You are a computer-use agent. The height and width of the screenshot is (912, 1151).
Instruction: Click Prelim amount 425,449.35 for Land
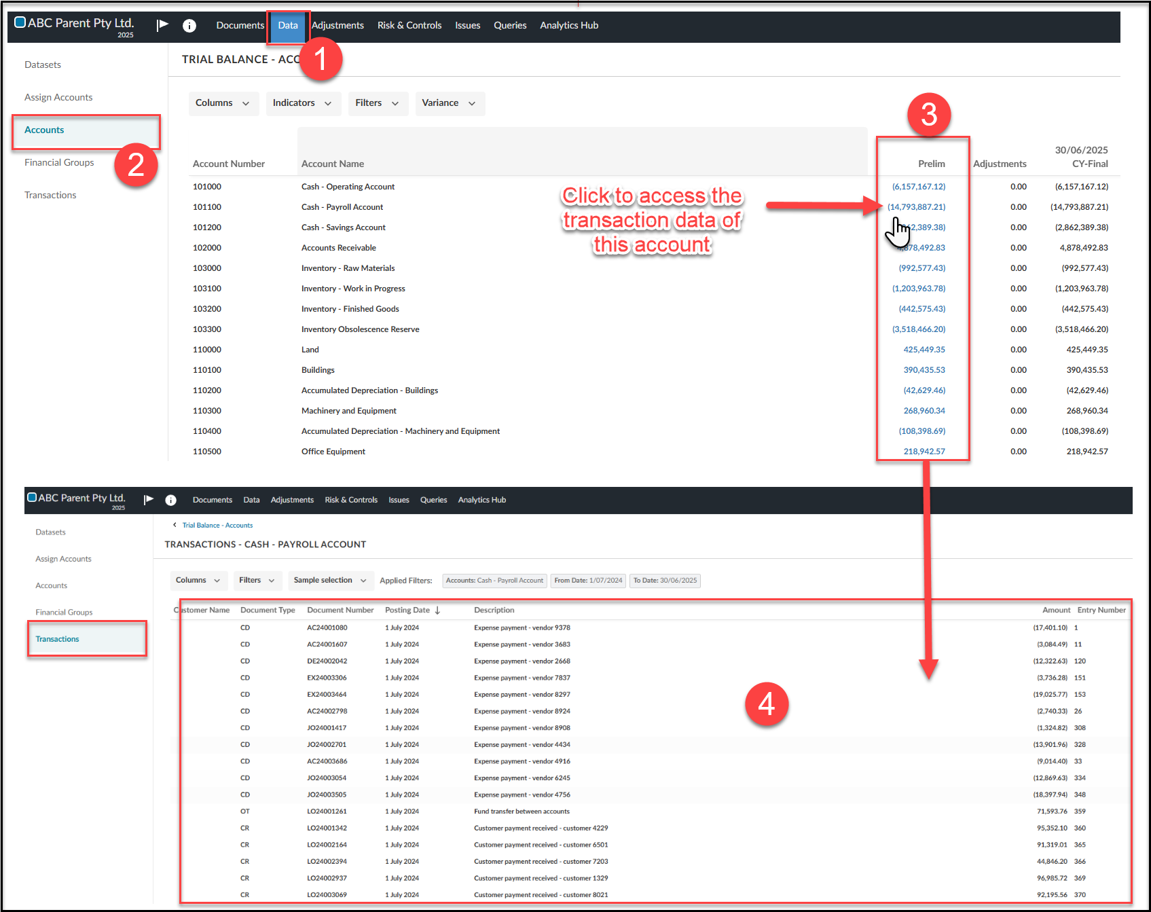924,350
